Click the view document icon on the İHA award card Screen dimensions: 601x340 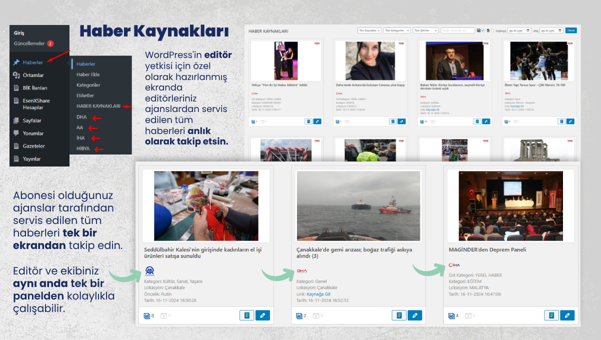[308, 121]
